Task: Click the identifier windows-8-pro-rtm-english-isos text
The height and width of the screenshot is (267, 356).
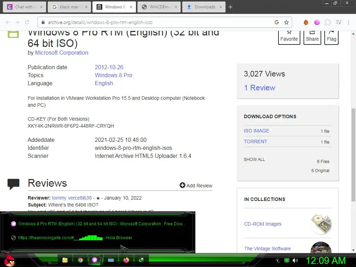Action: click(x=133, y=148)
